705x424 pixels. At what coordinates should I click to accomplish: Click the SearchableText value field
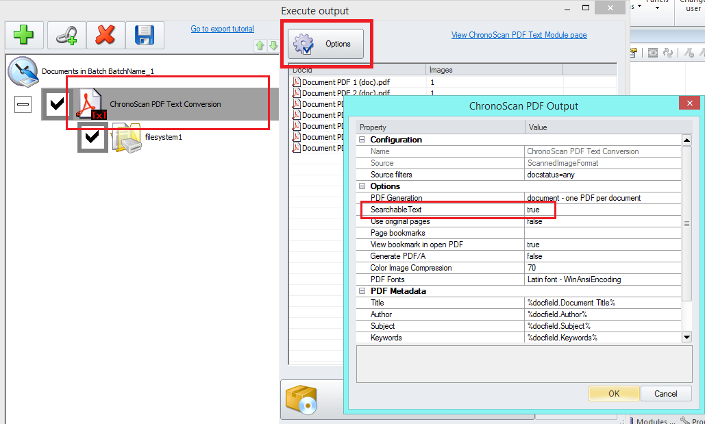click(603, 210)
